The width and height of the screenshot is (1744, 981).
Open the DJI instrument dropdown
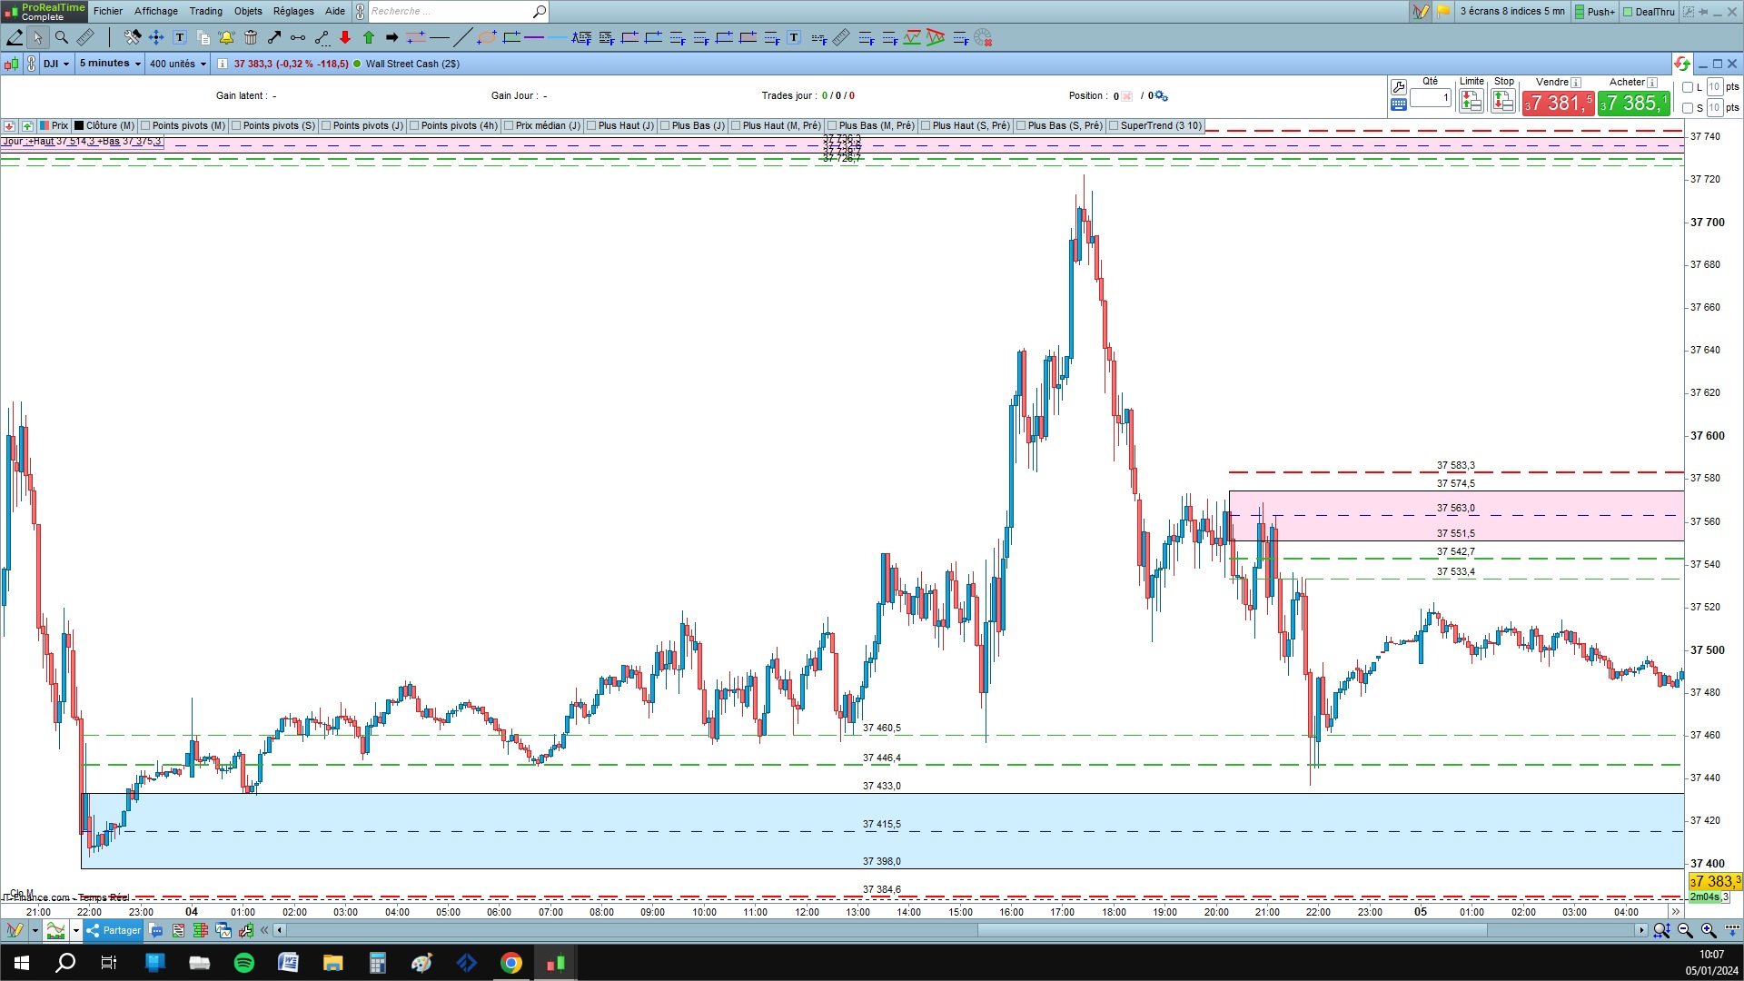[56, 64]
